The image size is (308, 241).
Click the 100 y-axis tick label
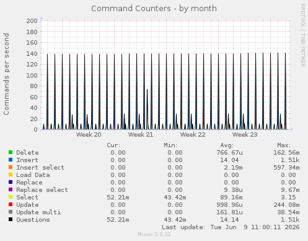pos(32,75)
